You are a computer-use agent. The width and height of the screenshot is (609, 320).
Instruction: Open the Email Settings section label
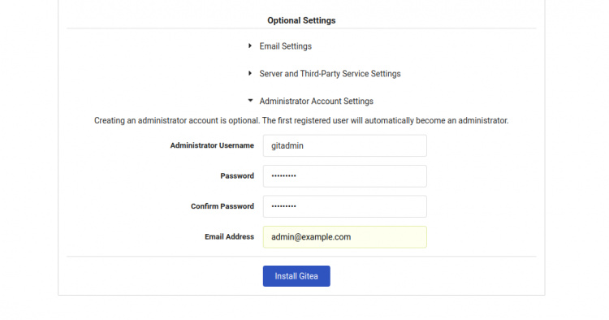pos(286,46)
